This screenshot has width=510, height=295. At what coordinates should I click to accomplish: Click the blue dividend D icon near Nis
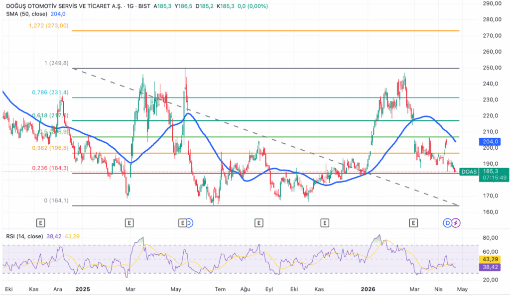(x=447, y=223)
